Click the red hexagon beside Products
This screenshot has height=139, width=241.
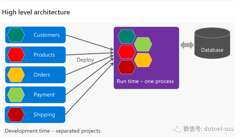(x=16, y=55)
